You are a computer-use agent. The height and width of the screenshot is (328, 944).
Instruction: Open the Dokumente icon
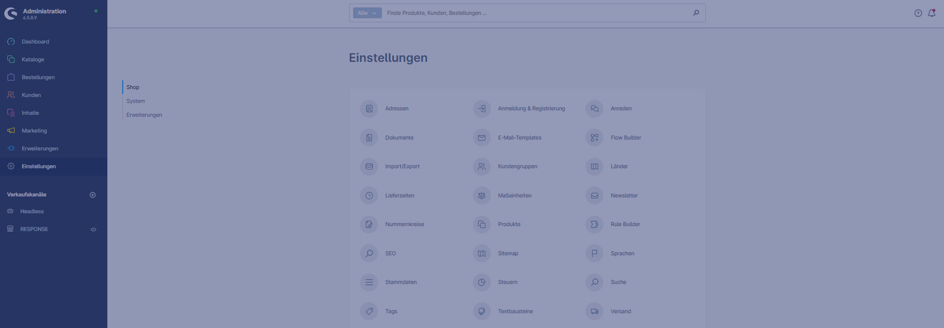point(369,138)
